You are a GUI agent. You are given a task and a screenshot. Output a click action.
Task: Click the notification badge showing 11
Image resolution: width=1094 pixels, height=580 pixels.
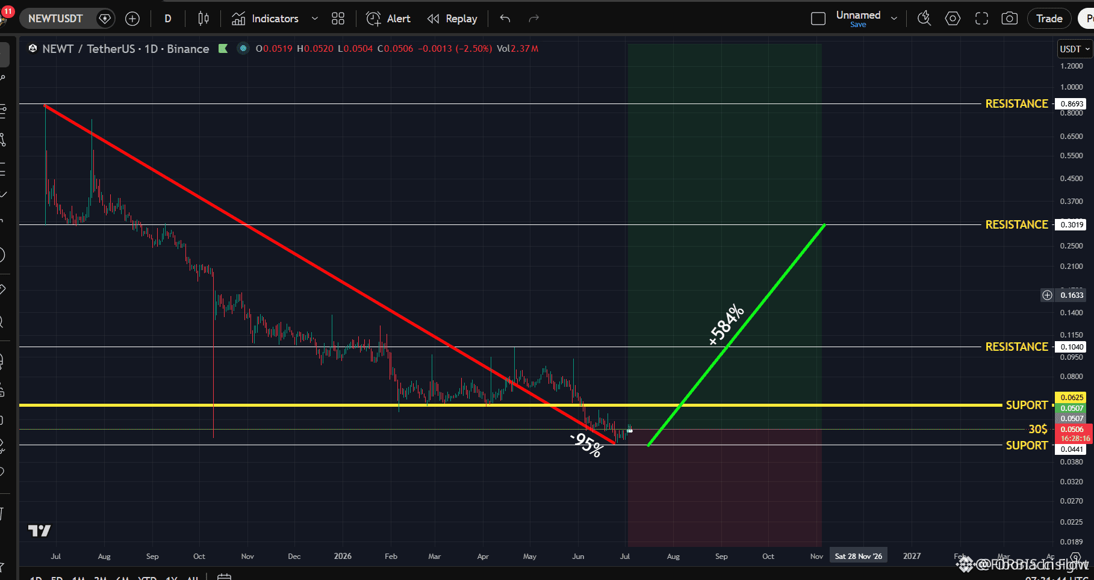tap(8, 11)
